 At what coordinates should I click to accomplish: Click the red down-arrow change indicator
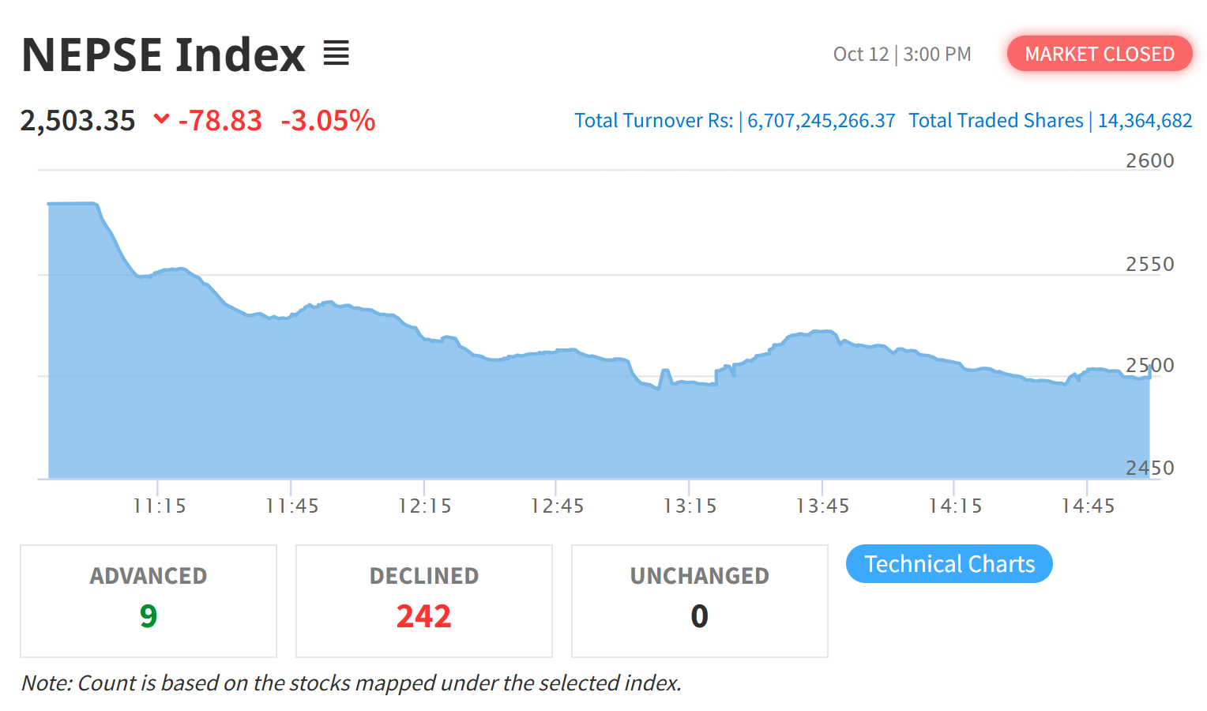tap(161, 119)
